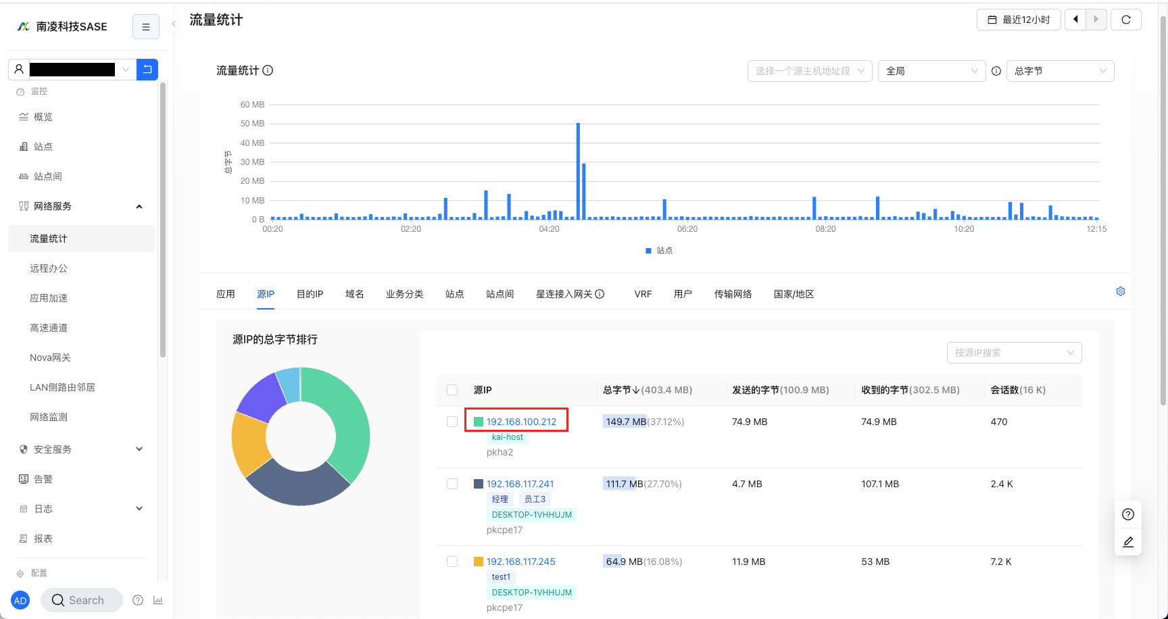1168x619 pixels.
Task: Click the blue switch-tenant icon button
Action: 147,69
